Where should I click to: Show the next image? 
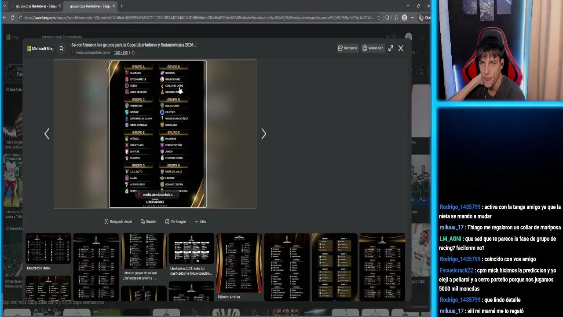pos(263,134)
